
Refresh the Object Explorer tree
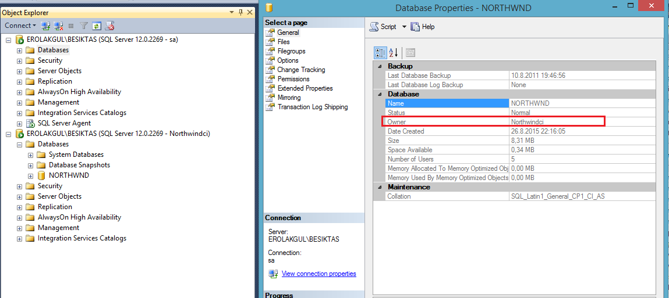(97, 26)
